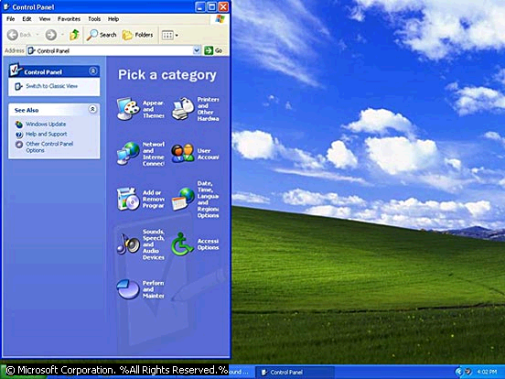Click the Network and Internet Connections label

click(154, 154)
